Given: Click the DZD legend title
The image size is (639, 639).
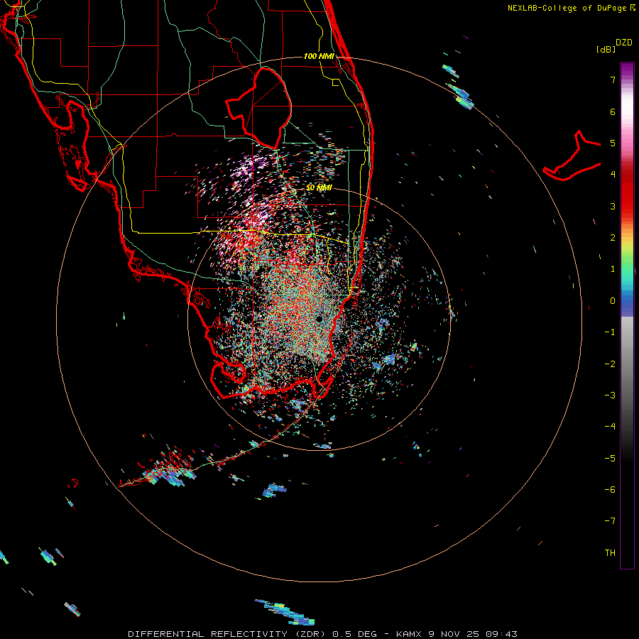Looking at the screenshot, I should tap(624, 43).
